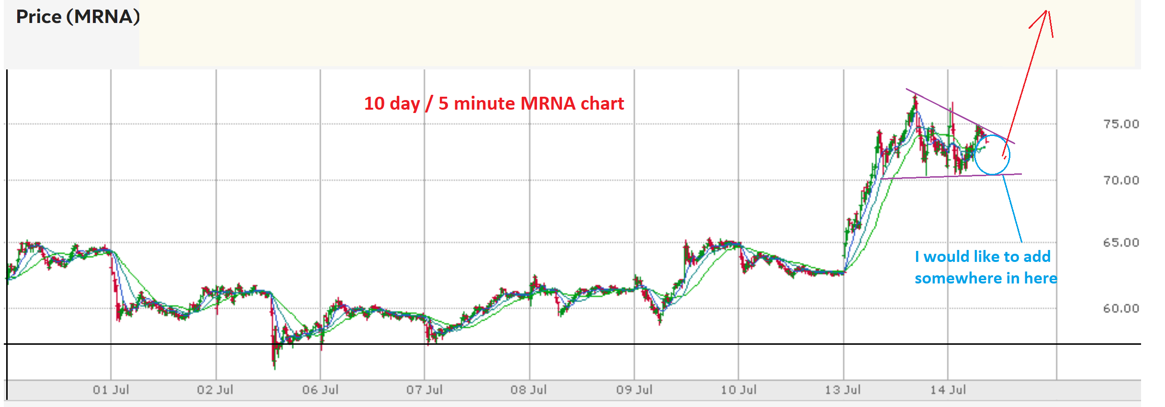1165x407 pixels.
Task: Click the 70.00 price axis label
Action: 1121,181
